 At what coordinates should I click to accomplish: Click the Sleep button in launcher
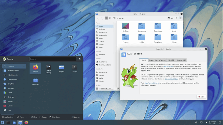pyautogui.click(x=34, y=117)
